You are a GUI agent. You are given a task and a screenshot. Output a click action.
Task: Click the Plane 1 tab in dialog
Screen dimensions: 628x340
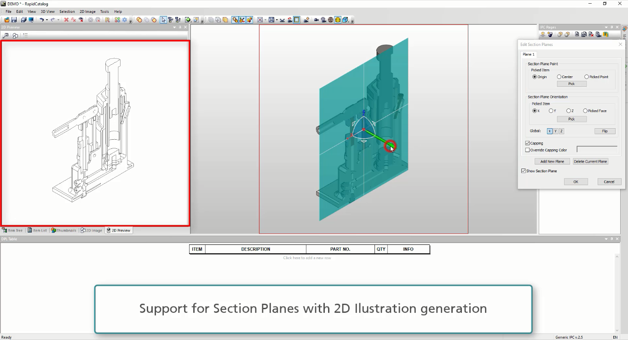[529, 54]
